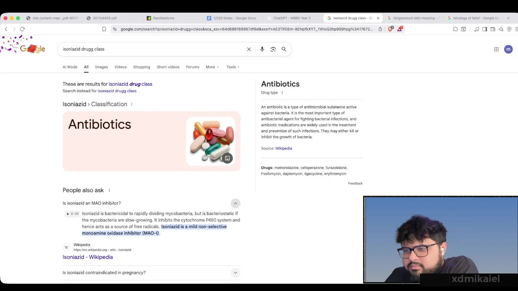This screenshot has height=291, width=518.
Task: Switch to Videos results
Action: [x=121, y=67]
